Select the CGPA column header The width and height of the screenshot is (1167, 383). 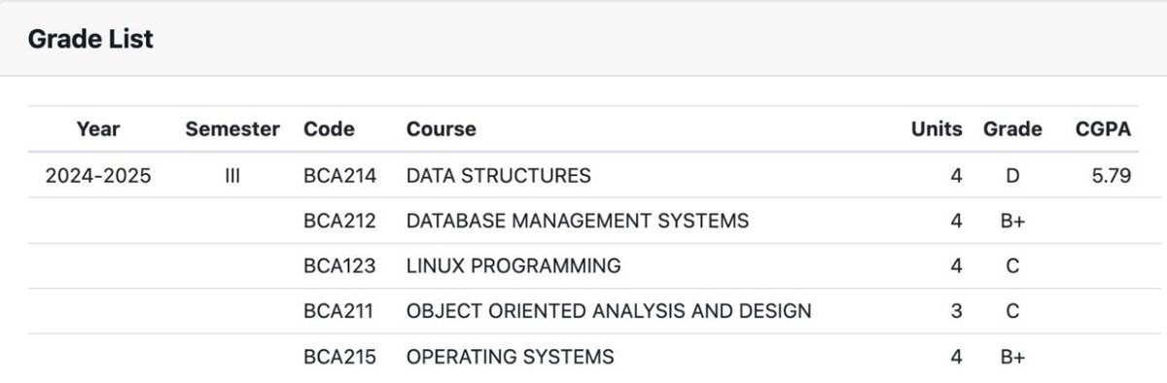click(x=1103, y=128)
